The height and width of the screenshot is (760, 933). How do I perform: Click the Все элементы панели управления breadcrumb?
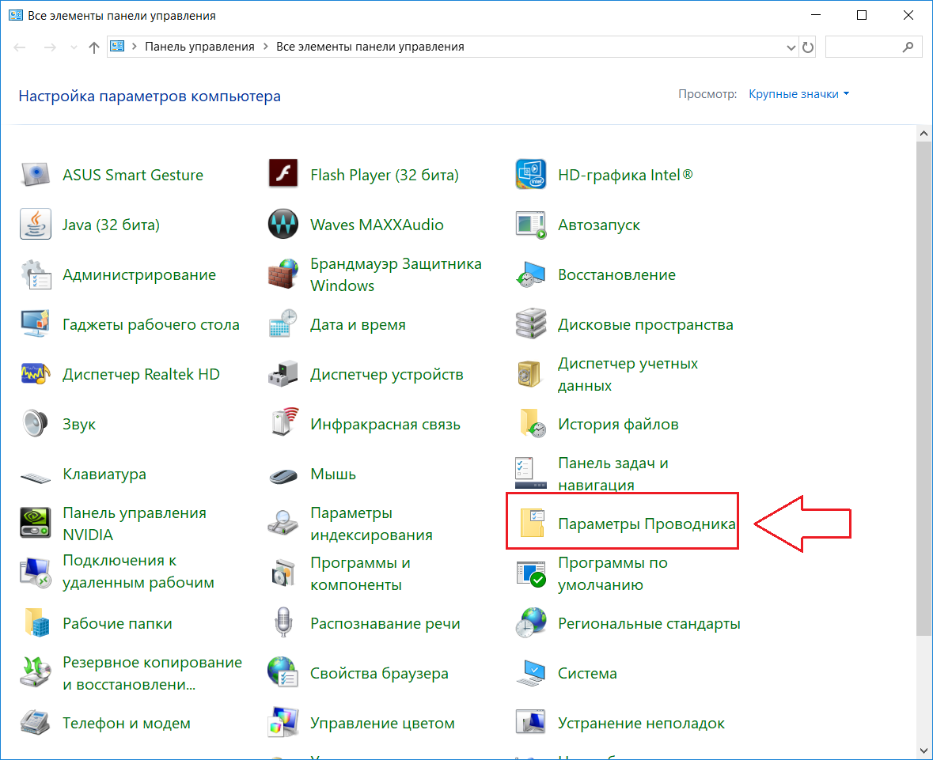pyautogui.click(x=370, y=47)
